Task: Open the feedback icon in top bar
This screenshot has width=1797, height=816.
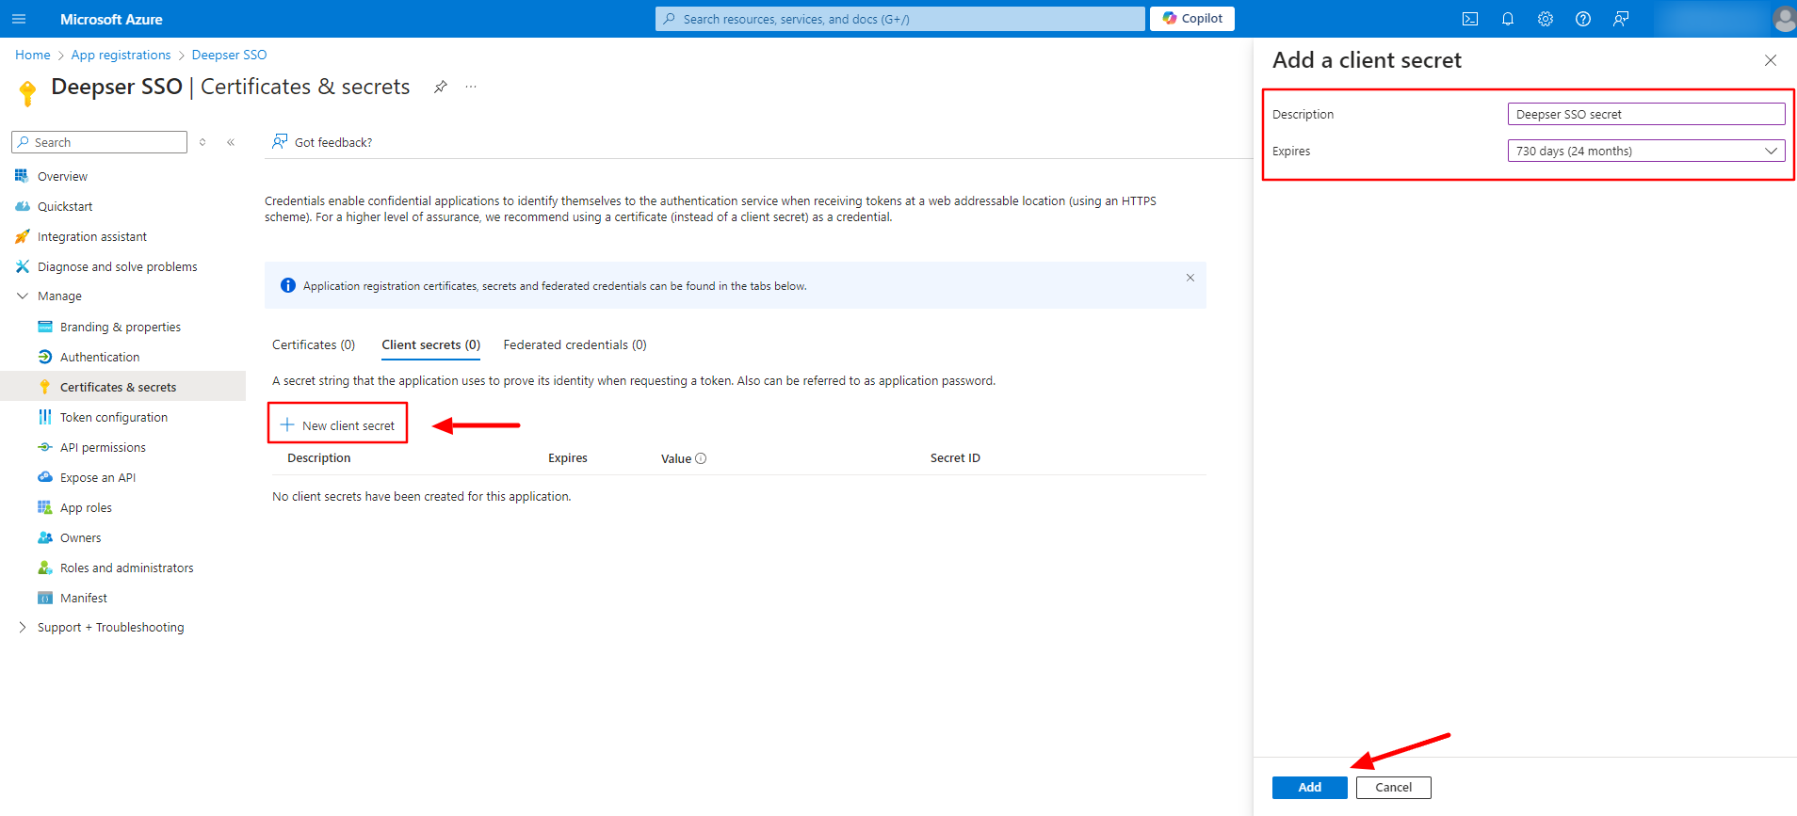Action: pos(1621,19)
